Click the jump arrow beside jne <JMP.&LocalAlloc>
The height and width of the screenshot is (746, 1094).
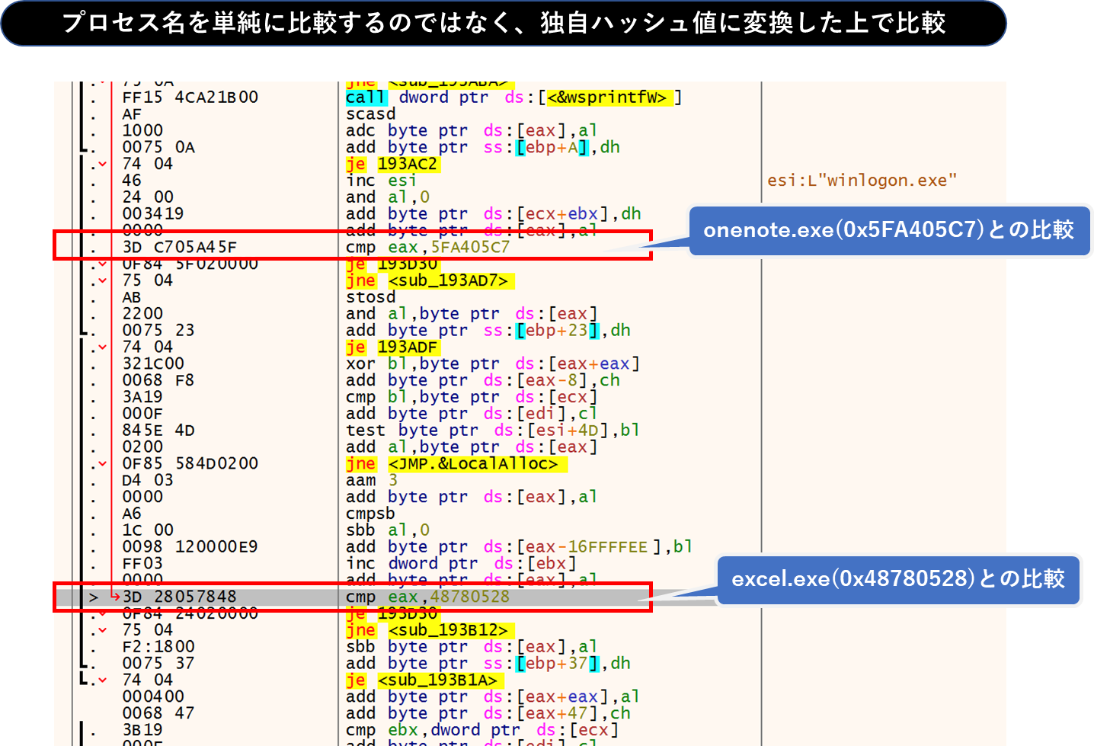(103, 464)
